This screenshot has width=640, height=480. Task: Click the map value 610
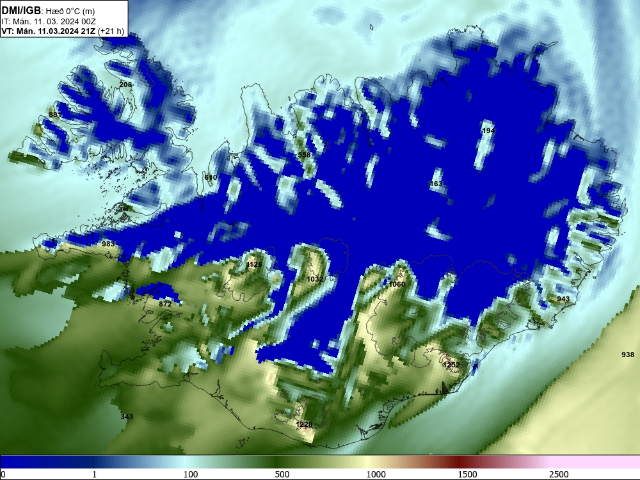(x=211, y=177)
